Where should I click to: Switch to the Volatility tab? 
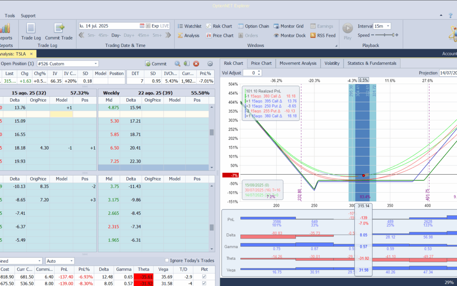click(x=332, y=63)
